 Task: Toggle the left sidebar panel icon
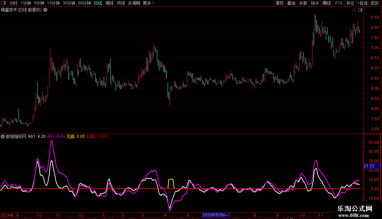pos(4,3)
